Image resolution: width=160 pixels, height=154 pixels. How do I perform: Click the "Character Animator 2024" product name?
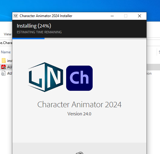pos(79,104)
